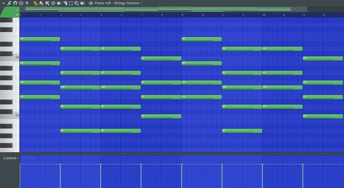The width and height of the screenshot is (344, 188).
Task: Toggle the portamento triangle option
Action: pos(17,14)
